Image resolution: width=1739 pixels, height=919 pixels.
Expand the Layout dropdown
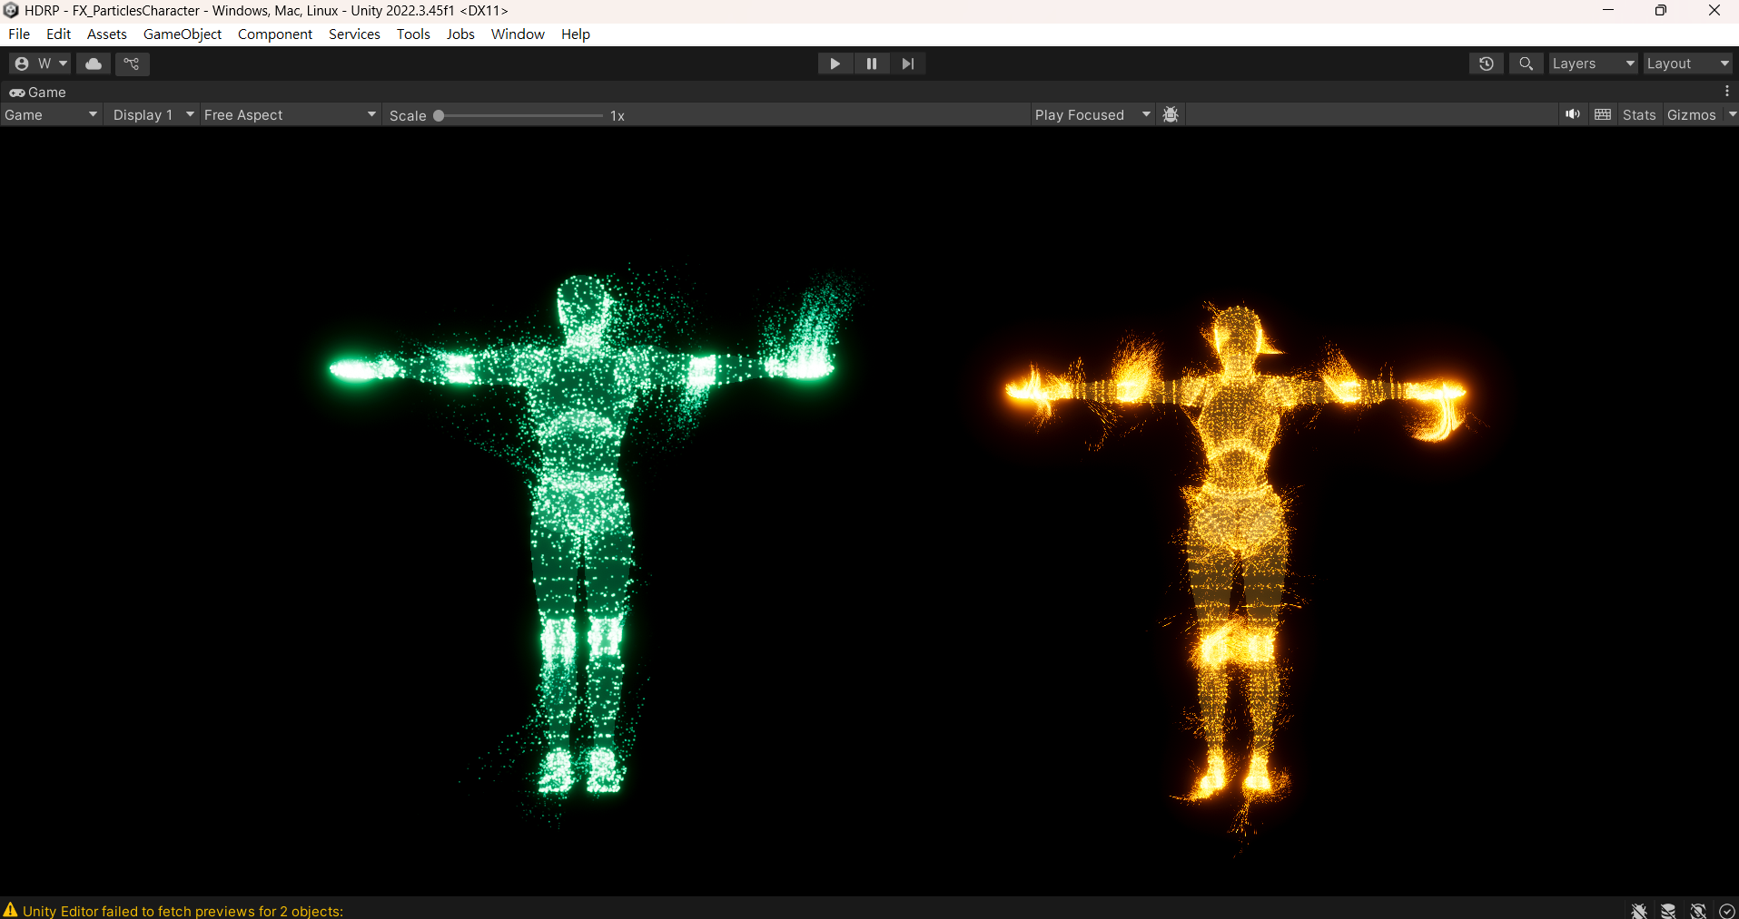1688,64
